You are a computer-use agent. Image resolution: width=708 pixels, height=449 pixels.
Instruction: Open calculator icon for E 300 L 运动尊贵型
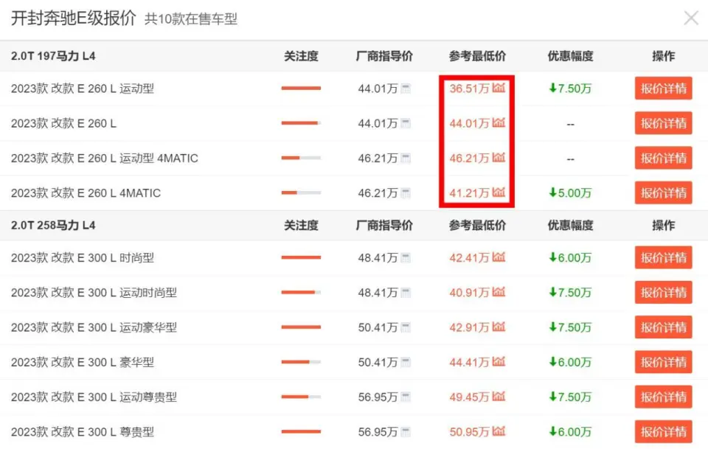pyautogui.click(x=406, y=397)
